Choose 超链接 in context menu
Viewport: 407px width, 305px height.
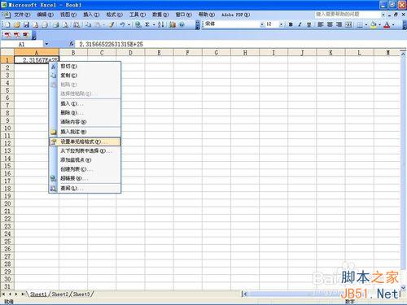(85, 178)
